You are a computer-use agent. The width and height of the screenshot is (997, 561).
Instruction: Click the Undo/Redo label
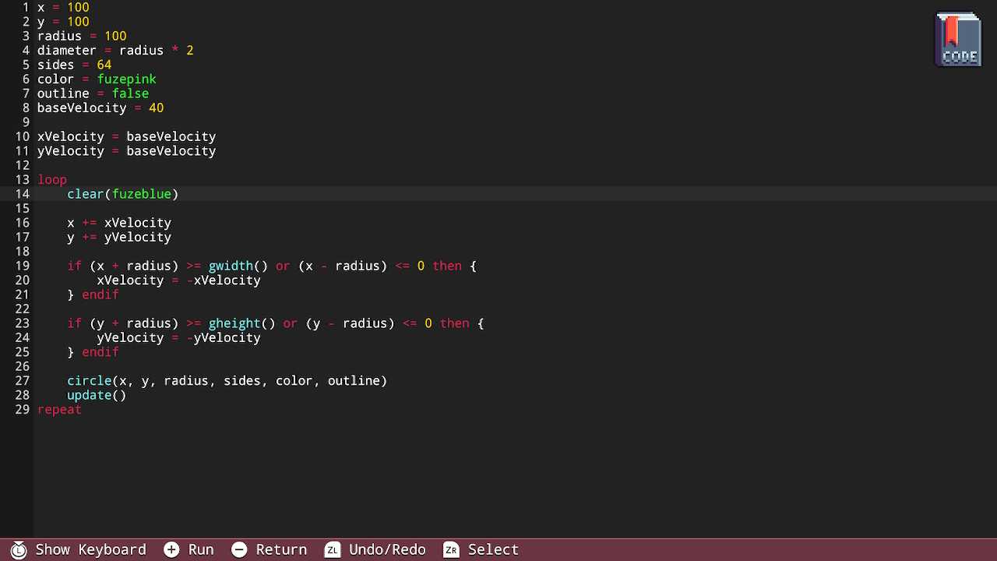point(387,549)
